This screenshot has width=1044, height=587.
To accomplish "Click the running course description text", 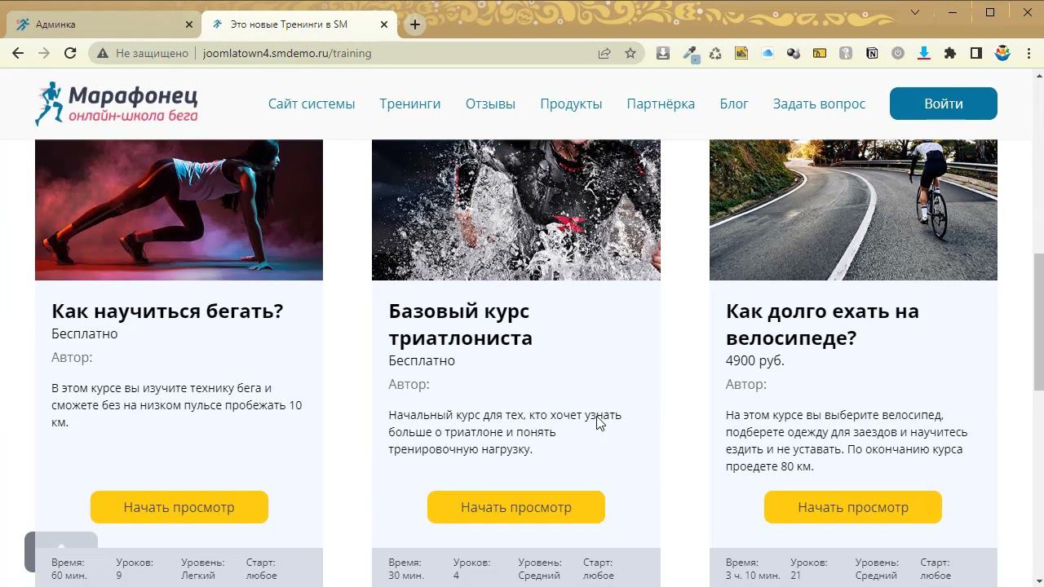I will 177,405.
